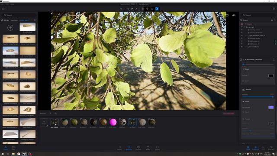Image resolution: width=277 pixels, height=156 pixels.
Task: Expand the Ground Rocks tree node
Action: pyautogui.click(x=246, y=47)
